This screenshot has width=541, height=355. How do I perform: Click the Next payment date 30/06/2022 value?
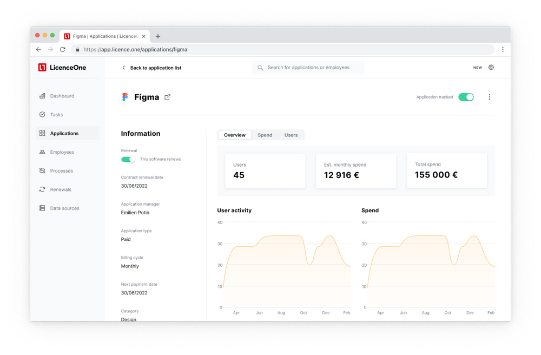134,293
